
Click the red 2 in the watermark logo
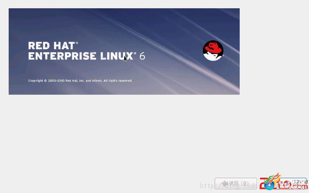click(x=264, y=184)
